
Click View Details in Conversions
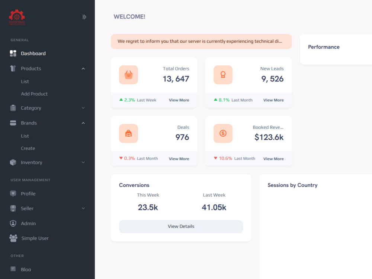[x=181, y=226]
